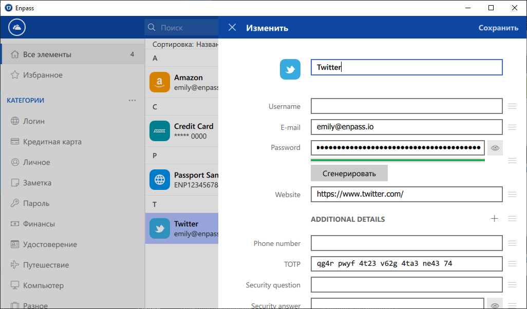The width and height of the screenshot is (527, 309).
Task: Select the Passport globe icon
Action: click(160, 180)
